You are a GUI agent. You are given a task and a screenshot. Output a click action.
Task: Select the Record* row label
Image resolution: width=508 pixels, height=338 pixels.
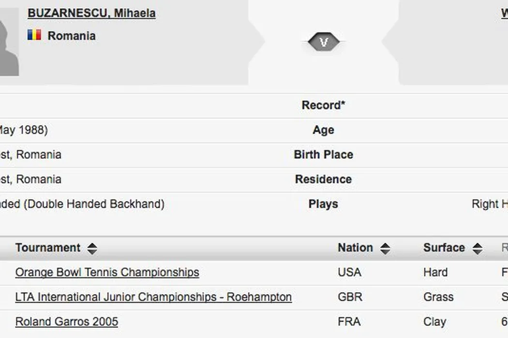pyautogui.click(x=323, y=105)
